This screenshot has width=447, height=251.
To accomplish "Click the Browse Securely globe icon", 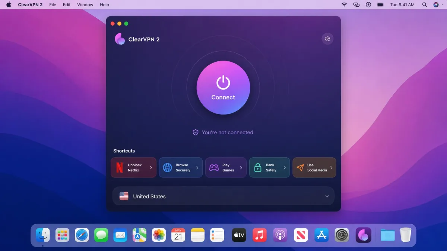I will (168, 168).
